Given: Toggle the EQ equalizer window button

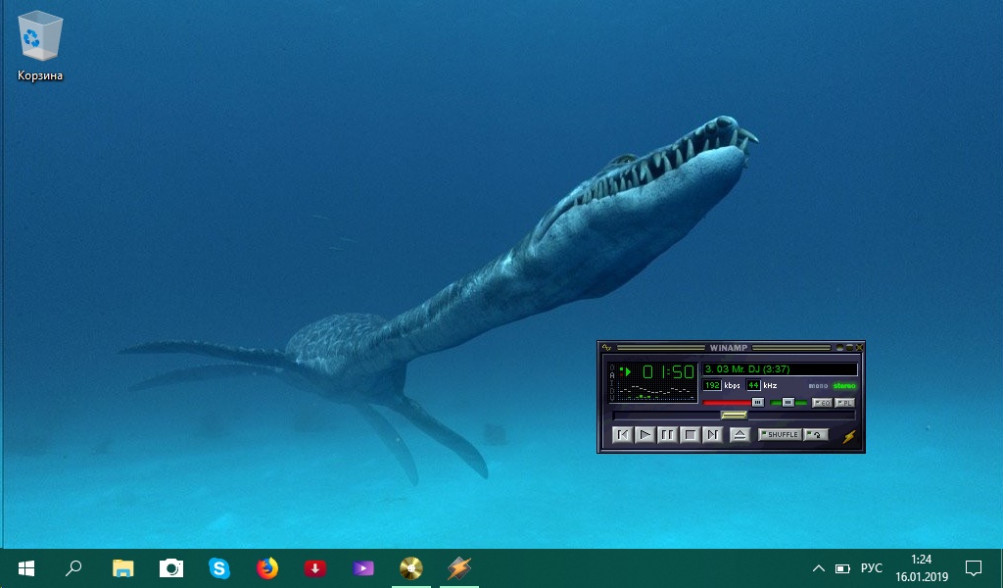Looking at the screenshot, I should pos(822,403).
